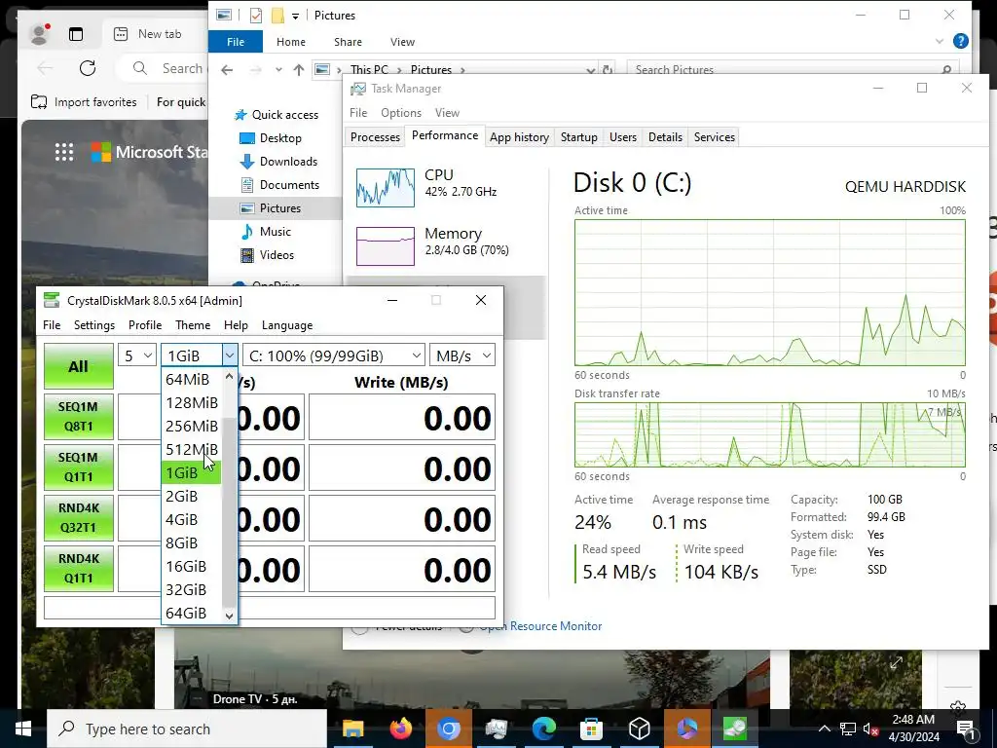
Task: Open the C: 100% drive selector dropdown
Action: (333, 355)
